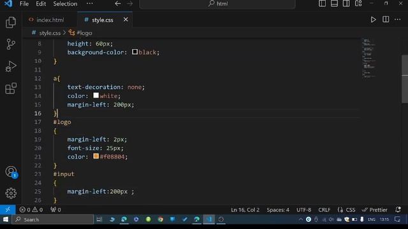The image size is (408, 229).
Task: Change language mode from CSS
Action: [x=350, y=209]
